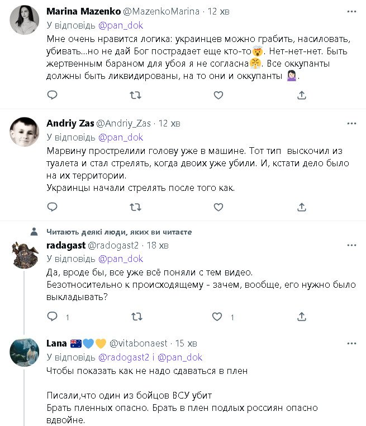Retweet Andriy Zas's tweet

click(135, 207)
